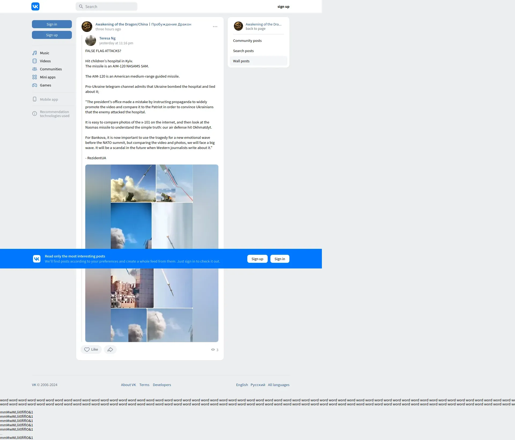
Task: Click the VK logo in header
Action: [x=35, y=6]
